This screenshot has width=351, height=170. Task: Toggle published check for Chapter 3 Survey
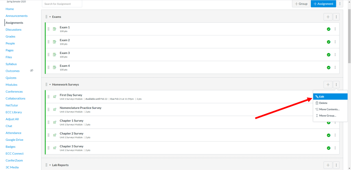pos(329,148)
